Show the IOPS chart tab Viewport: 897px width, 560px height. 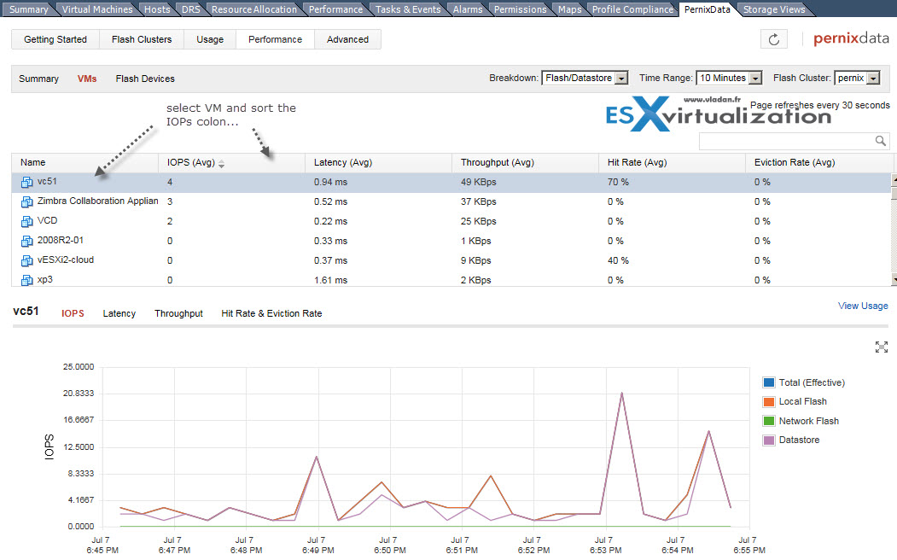click(x=73, y=313)
